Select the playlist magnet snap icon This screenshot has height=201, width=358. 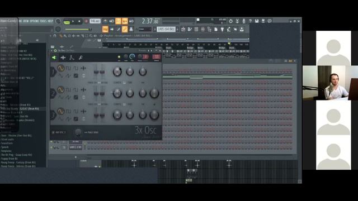tap(55, 36)
